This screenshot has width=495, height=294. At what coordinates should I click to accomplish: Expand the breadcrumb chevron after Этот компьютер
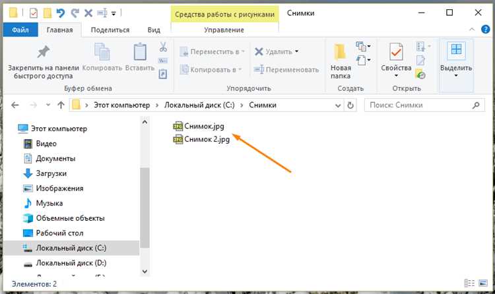click(x=157, y=105)
